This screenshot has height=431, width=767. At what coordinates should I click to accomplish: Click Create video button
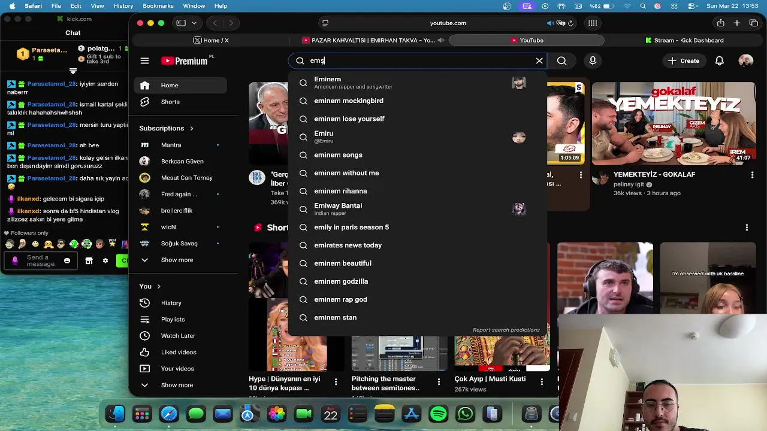click(x=684, y=60)
